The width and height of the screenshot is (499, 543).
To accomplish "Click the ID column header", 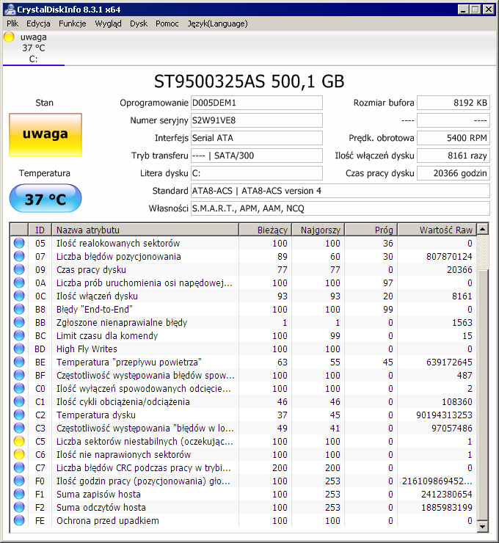I will point(40,230).
